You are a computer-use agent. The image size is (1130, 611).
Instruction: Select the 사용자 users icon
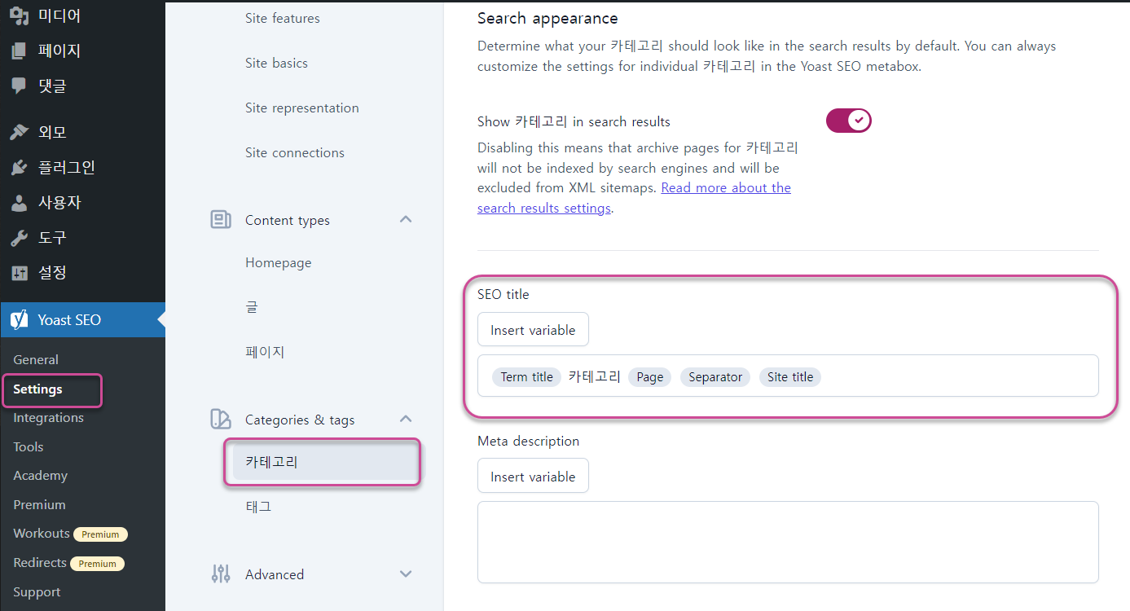coord(20,202)
